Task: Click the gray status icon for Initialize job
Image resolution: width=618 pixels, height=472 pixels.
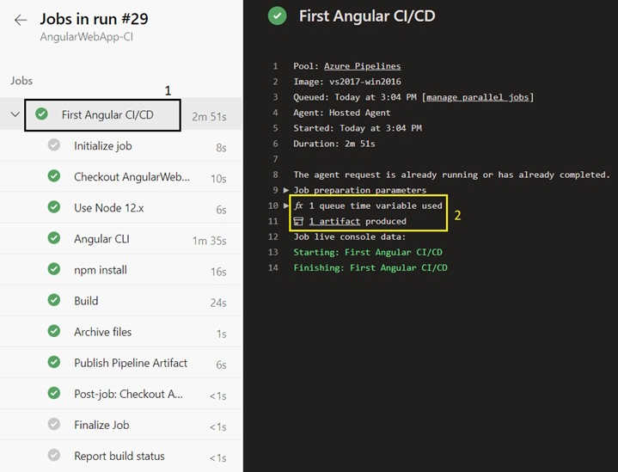Action: [54, 144]
